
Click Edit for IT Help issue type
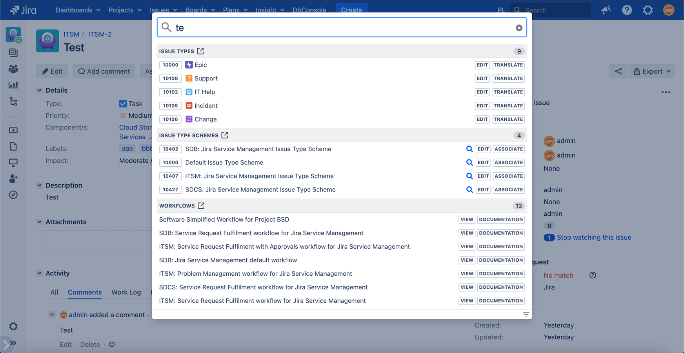[482, 92]
